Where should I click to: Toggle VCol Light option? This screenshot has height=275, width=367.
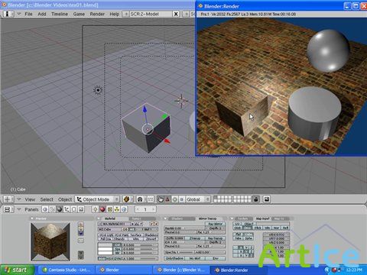(106, 235)
